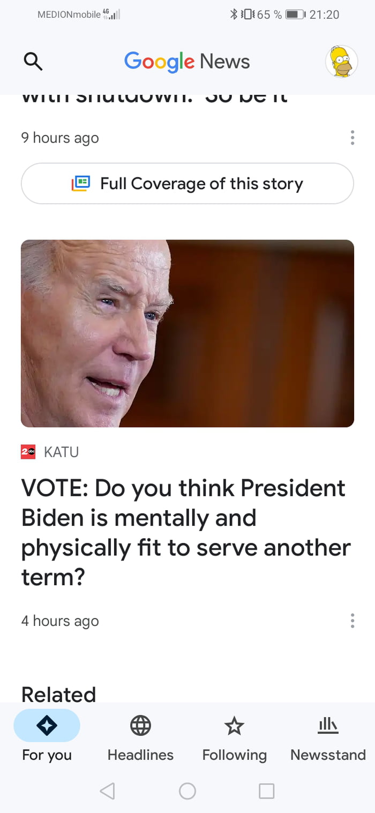
Task: Open the Newsstand tab
Action: coord(328,740)
